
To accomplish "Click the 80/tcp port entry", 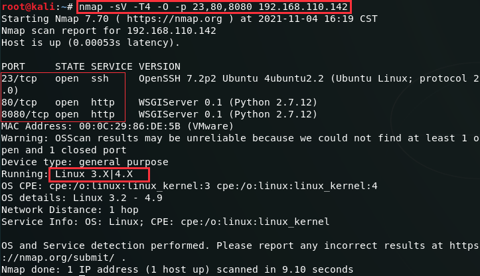I will (19, 103).
